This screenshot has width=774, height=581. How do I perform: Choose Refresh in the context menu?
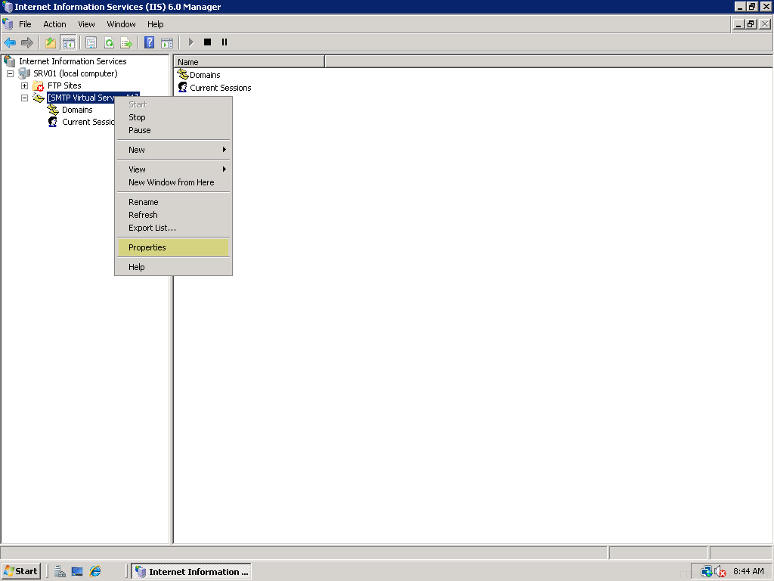173,215
